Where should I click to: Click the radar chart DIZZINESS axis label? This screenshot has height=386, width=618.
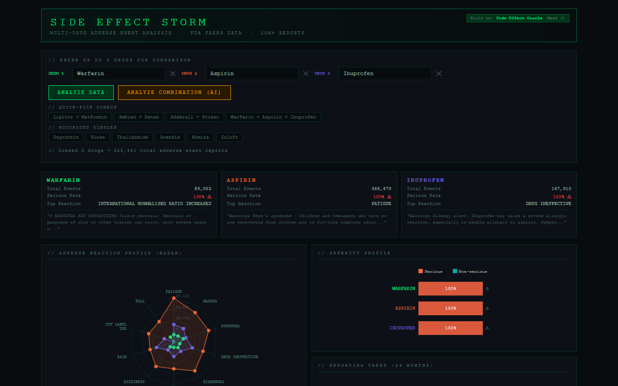pyautogui.click(x=134, y=382)
